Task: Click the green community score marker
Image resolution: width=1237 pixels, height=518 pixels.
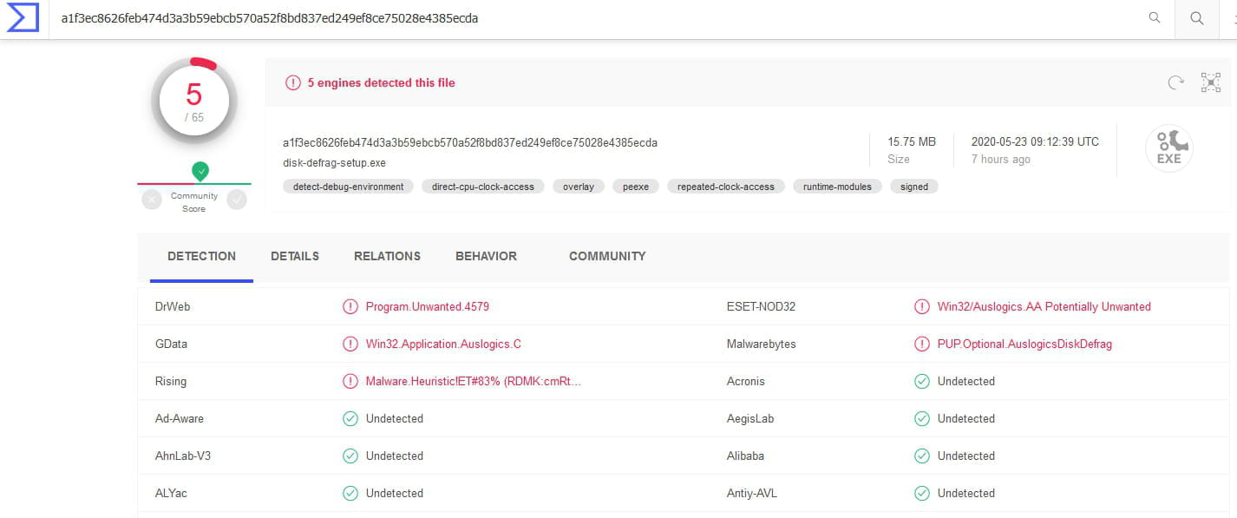Action: point(200,172)
